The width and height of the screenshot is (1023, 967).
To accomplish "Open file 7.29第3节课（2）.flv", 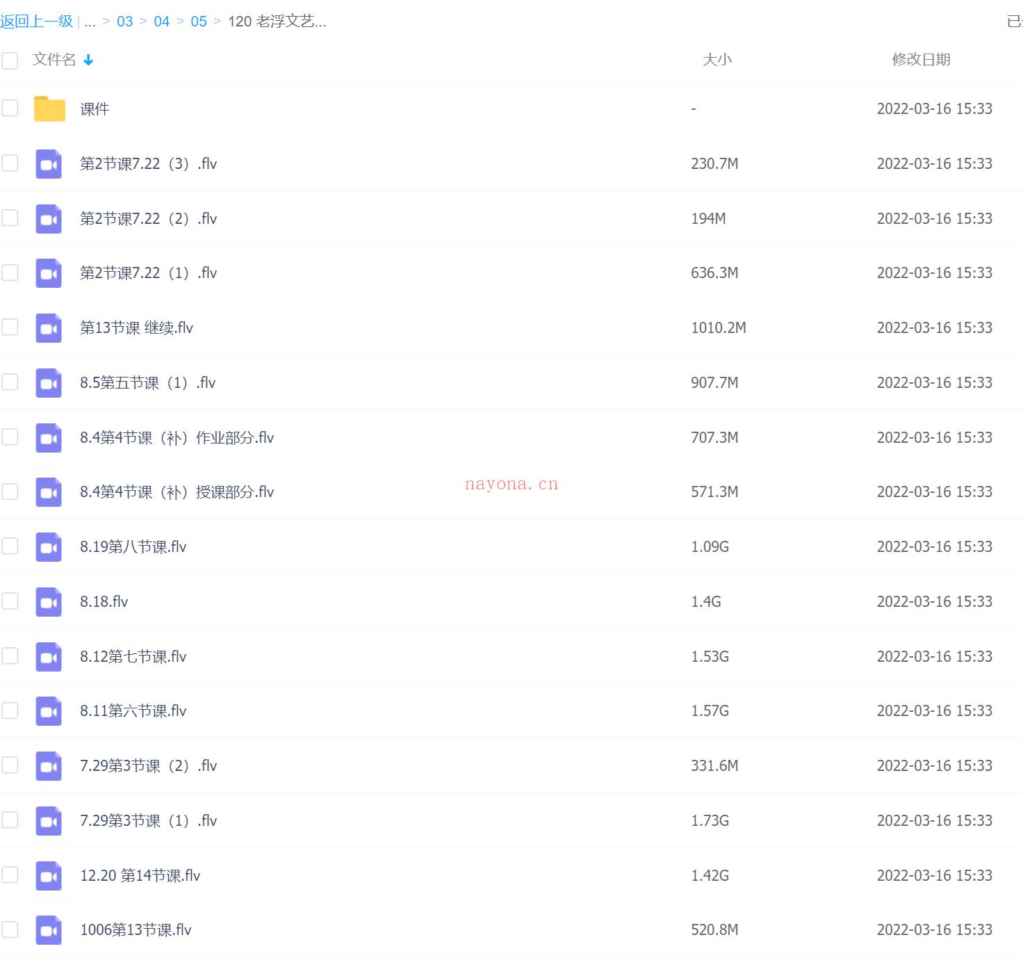I will coord(149,766).
